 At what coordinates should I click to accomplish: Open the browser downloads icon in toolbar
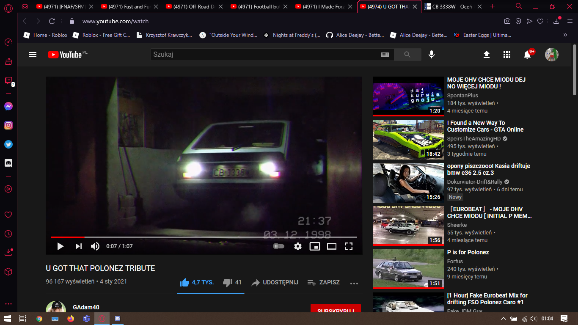[556, 21]
